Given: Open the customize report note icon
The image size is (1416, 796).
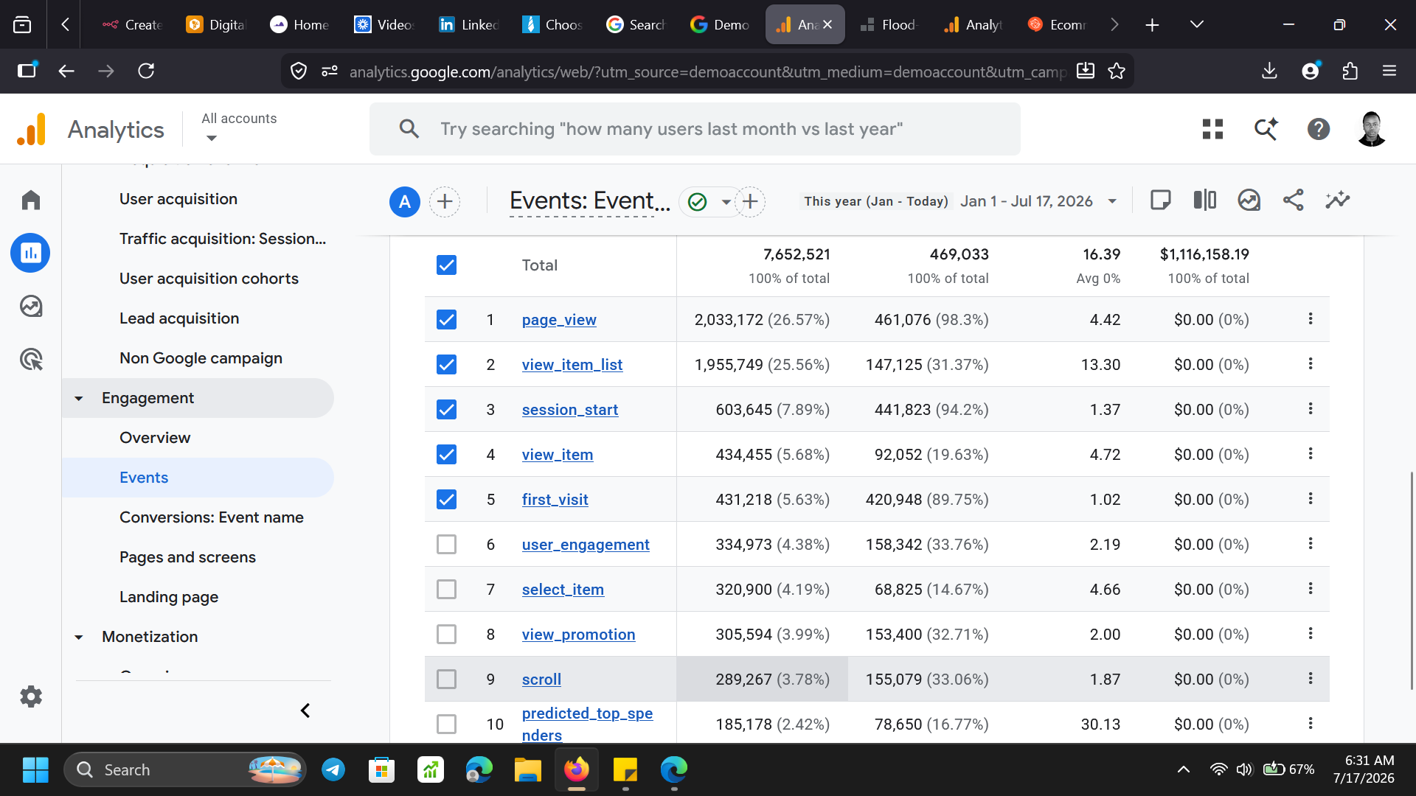Looking at the screenshot, I should click(1161, 200).
